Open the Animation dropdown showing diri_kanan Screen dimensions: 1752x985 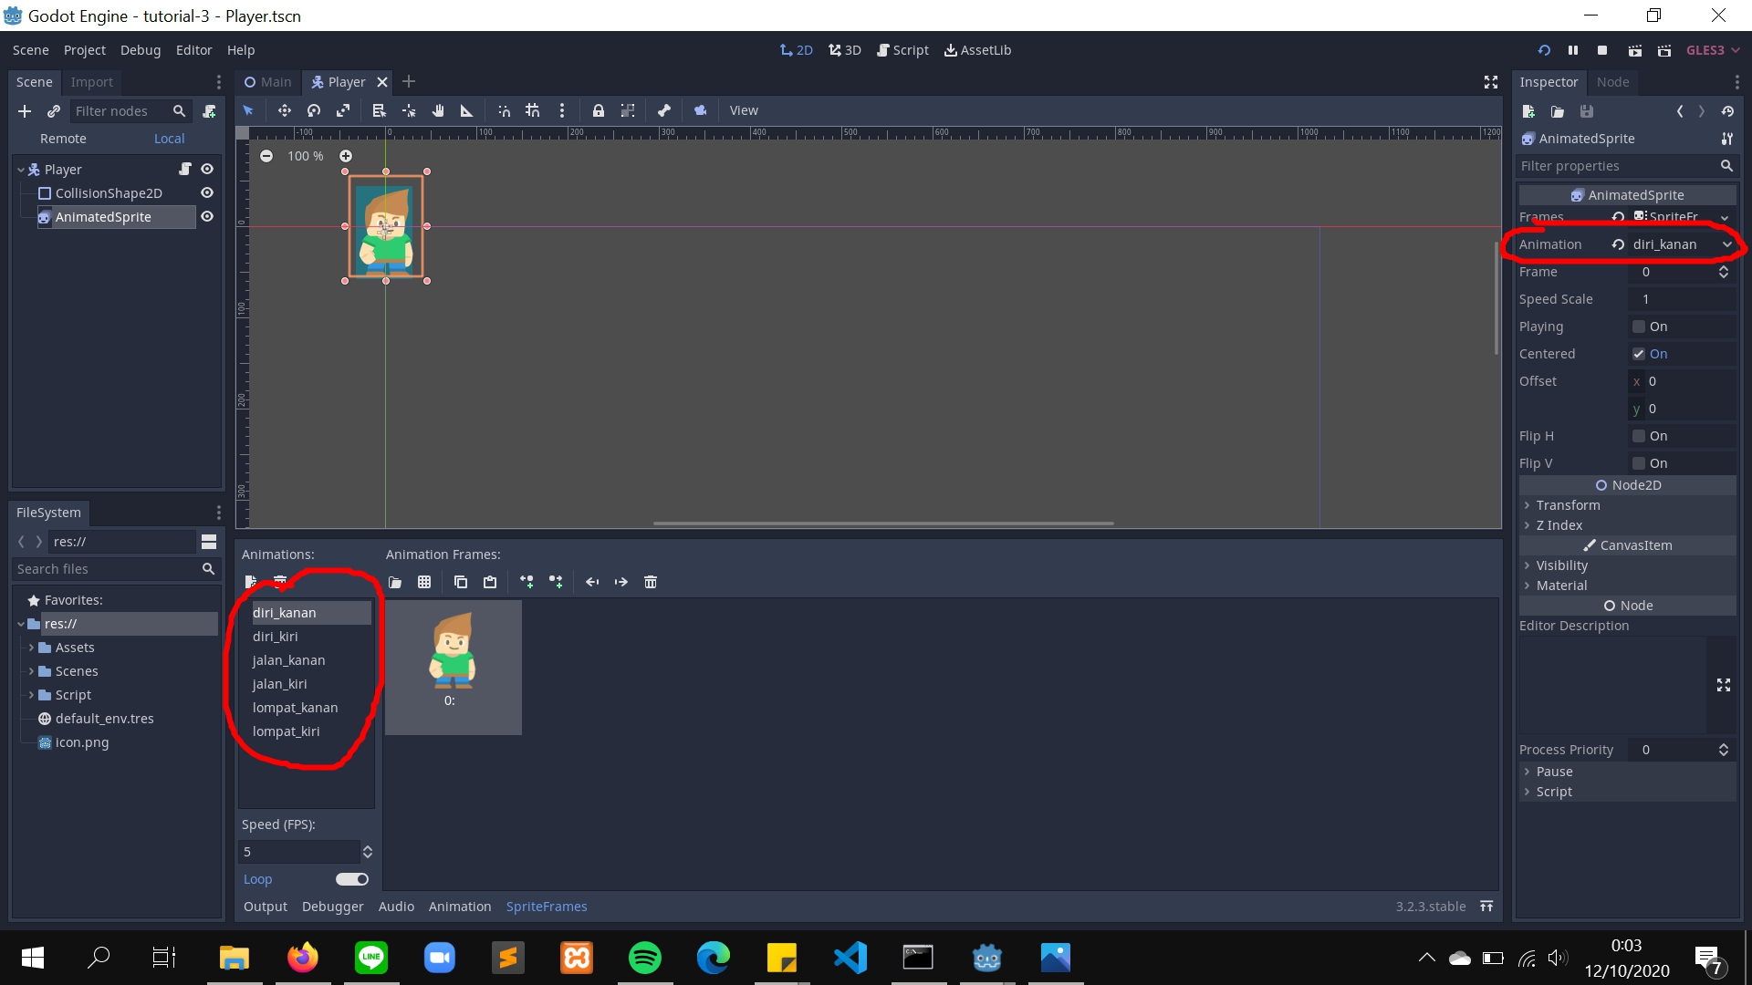coord(1682,244)
